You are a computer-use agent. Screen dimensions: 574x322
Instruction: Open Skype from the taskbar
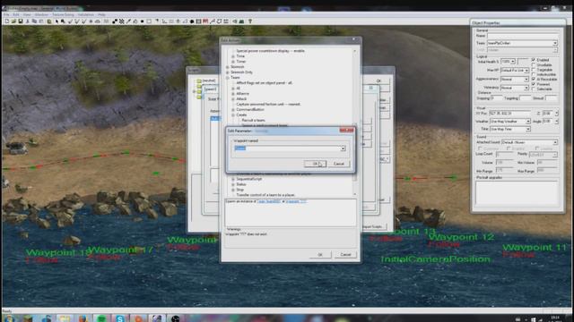119,318
